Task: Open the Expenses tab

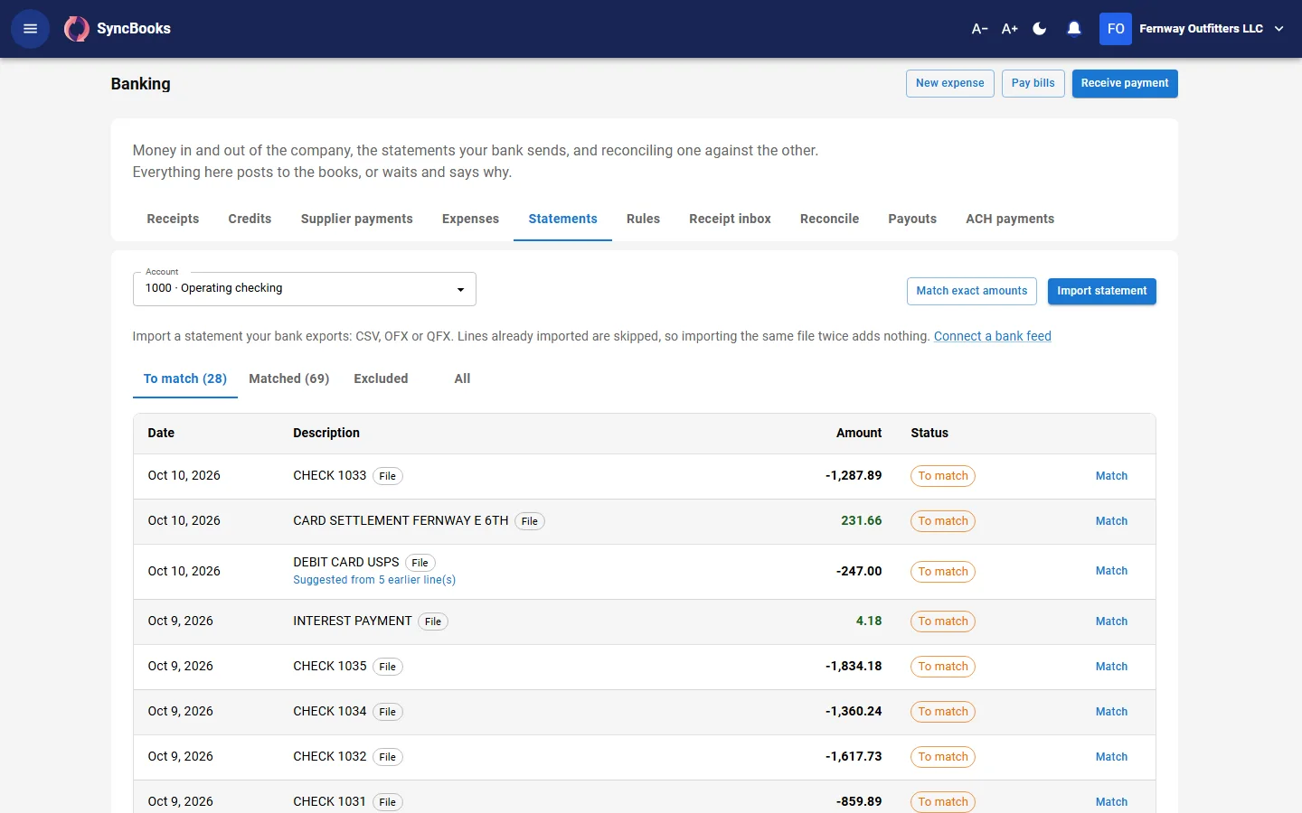Action: click(x=470, y=219)
